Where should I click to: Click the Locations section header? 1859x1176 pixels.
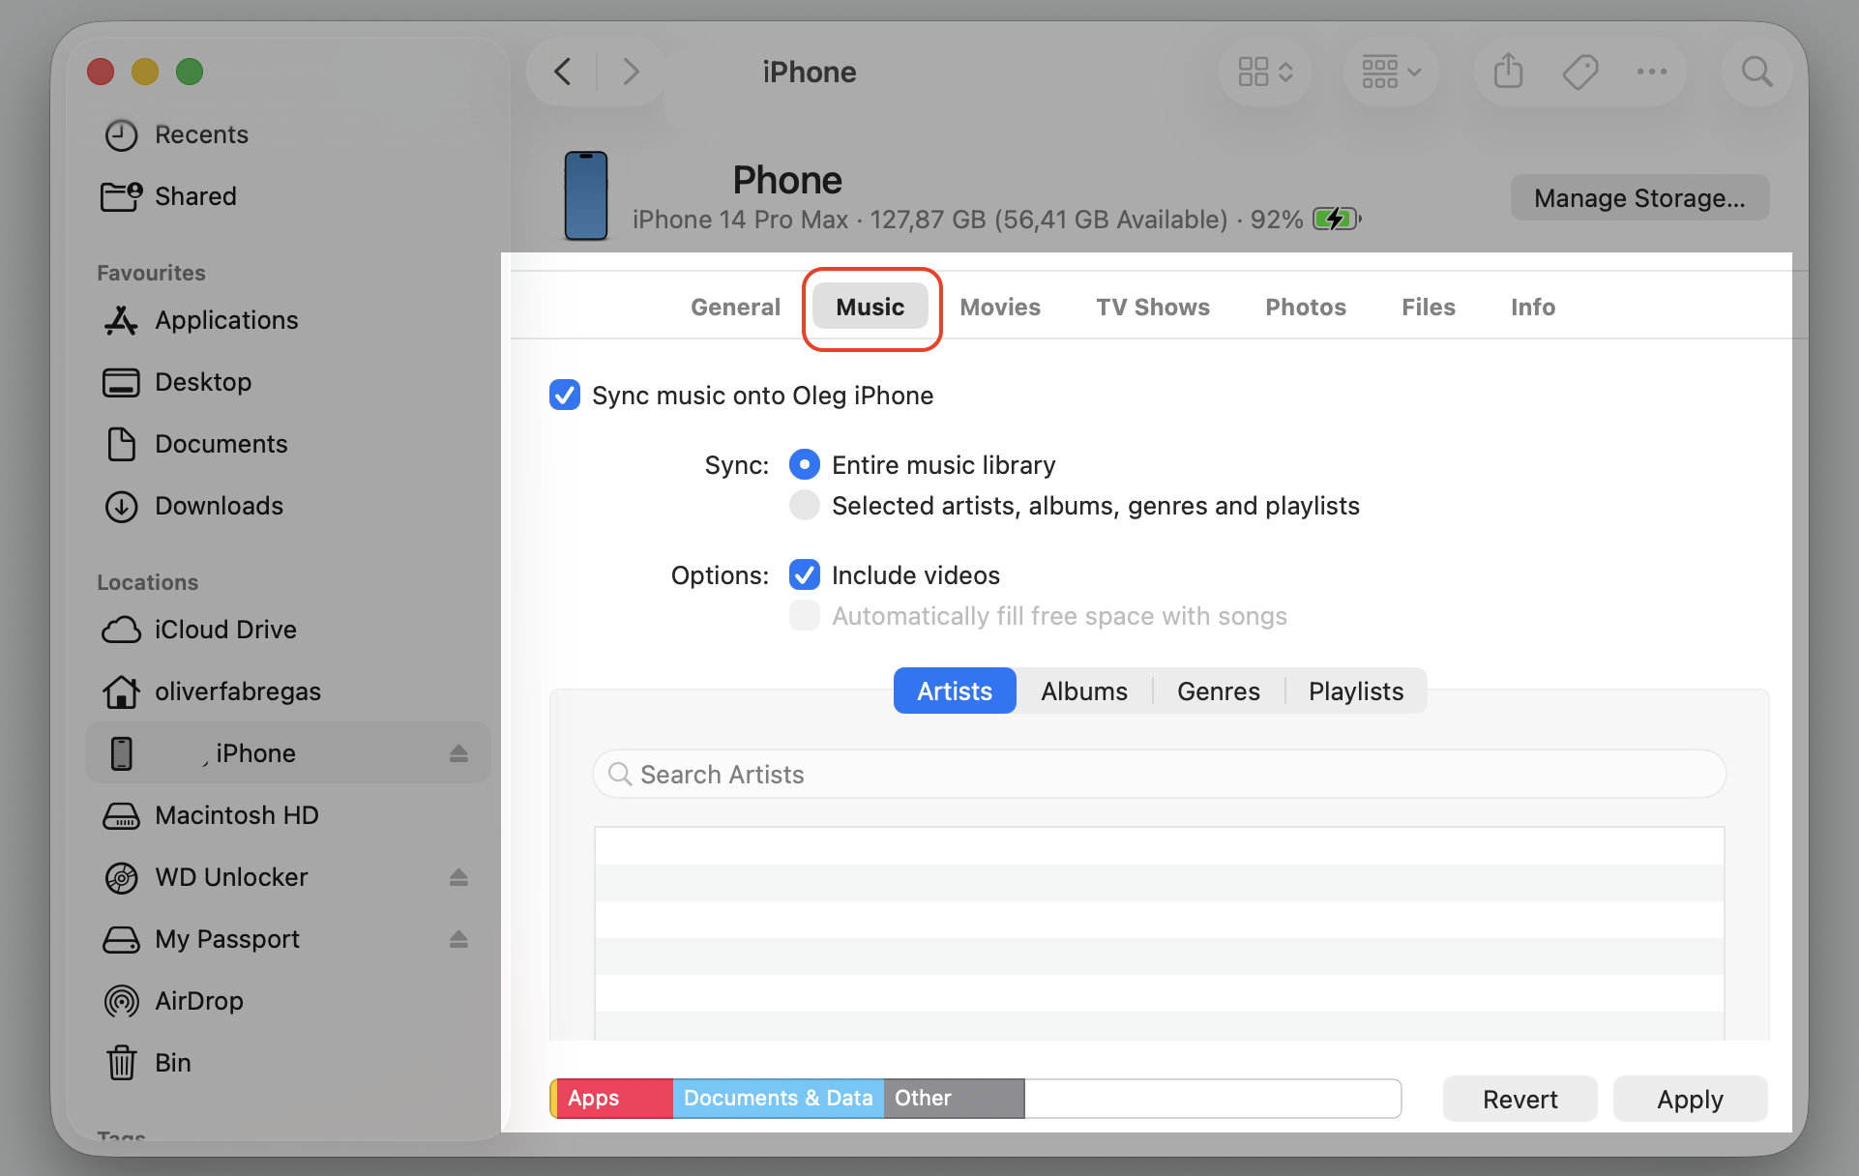(147, 582)
